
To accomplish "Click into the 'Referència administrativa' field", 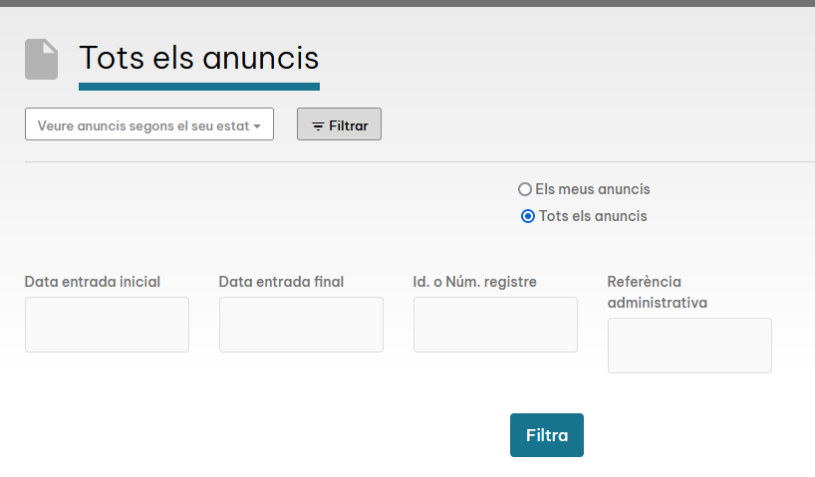I will pyautogui.click(x=689, y=346).
